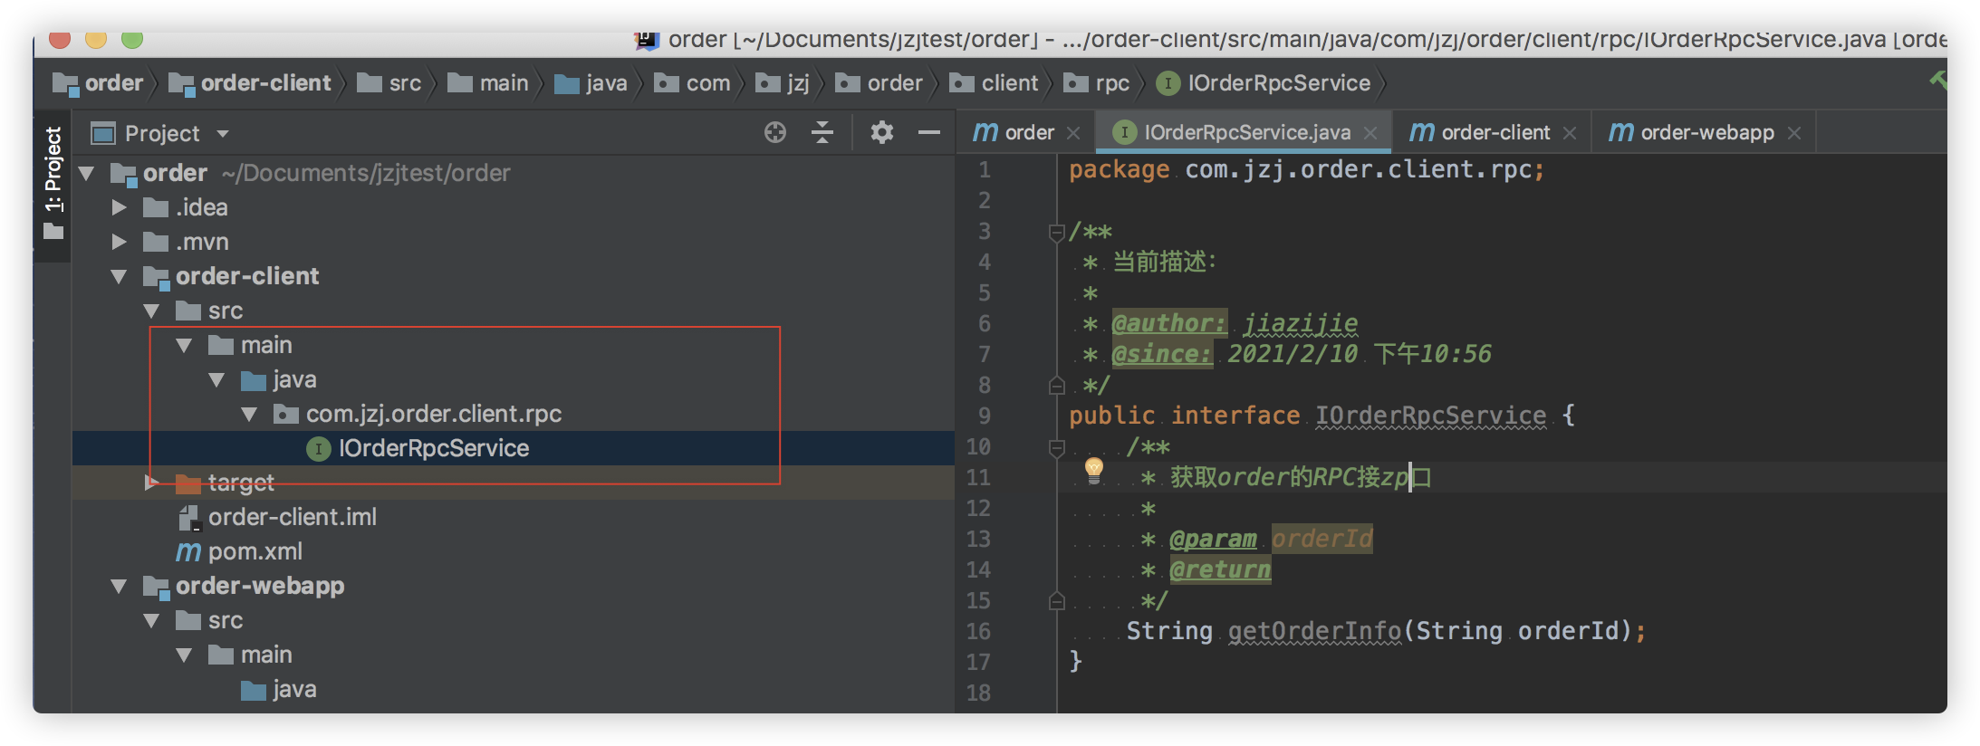Click the green build hammer icon
1980x746 pixels.
pyautogui.click(x=1937, y=81)
